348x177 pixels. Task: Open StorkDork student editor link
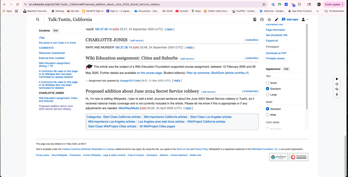(x=217, y=73)
